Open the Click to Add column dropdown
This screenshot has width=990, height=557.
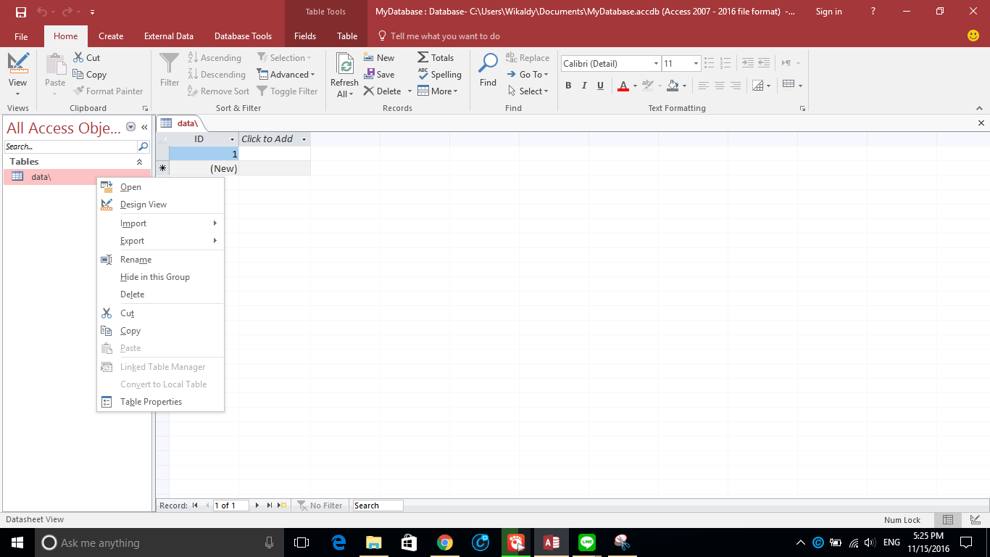(x=304, y=139)
